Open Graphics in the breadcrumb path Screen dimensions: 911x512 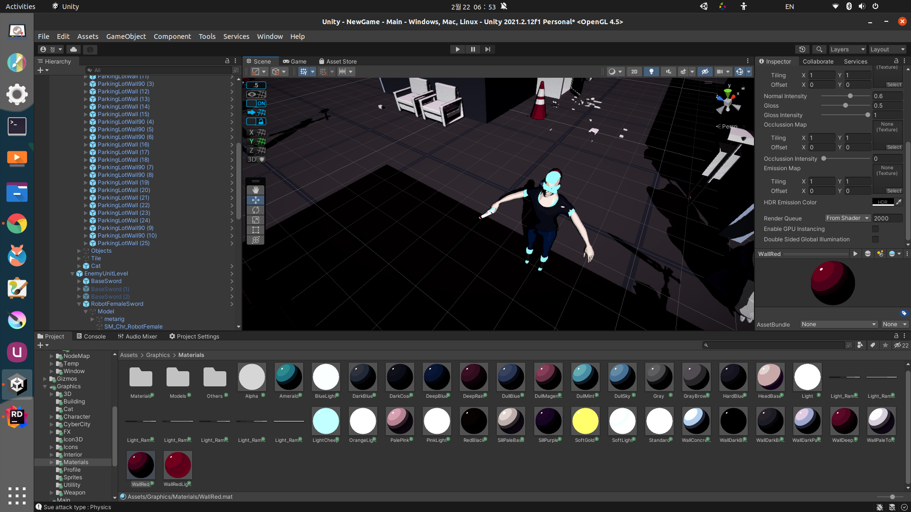click(x=158, y=355)
